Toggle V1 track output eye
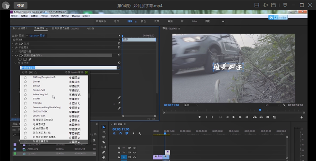Screen dimensions: 316x161 [x=134, y=157]
